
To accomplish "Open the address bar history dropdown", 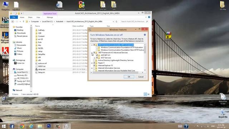I will point(113,21).
